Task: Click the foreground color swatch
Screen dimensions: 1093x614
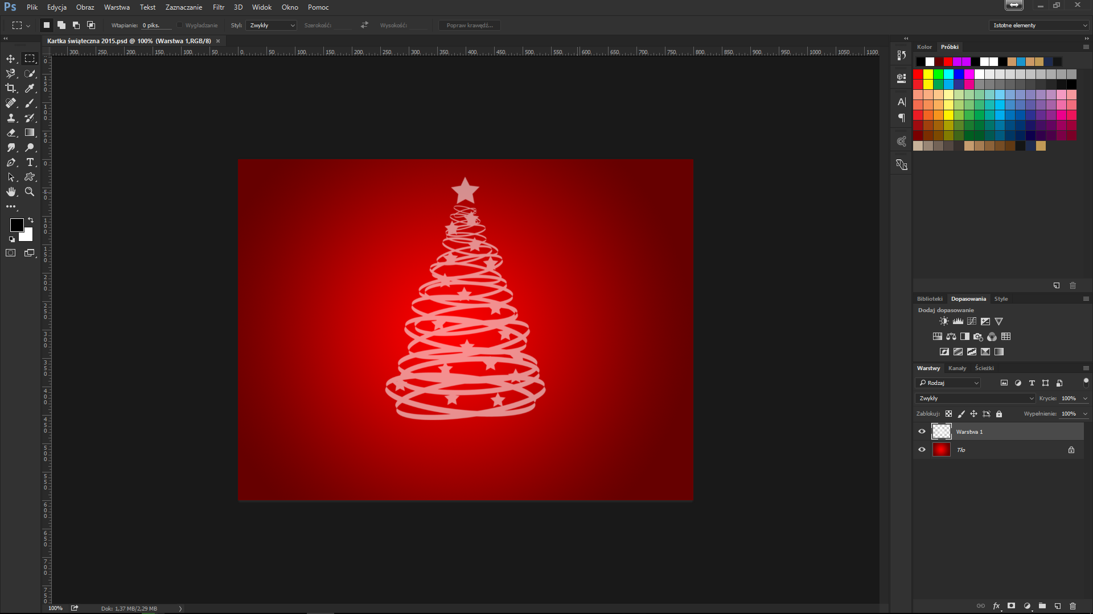Action: pyautogui.click(x=16, y=225)
